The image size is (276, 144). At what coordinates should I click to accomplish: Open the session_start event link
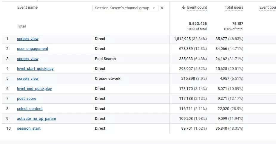[29, 128]
